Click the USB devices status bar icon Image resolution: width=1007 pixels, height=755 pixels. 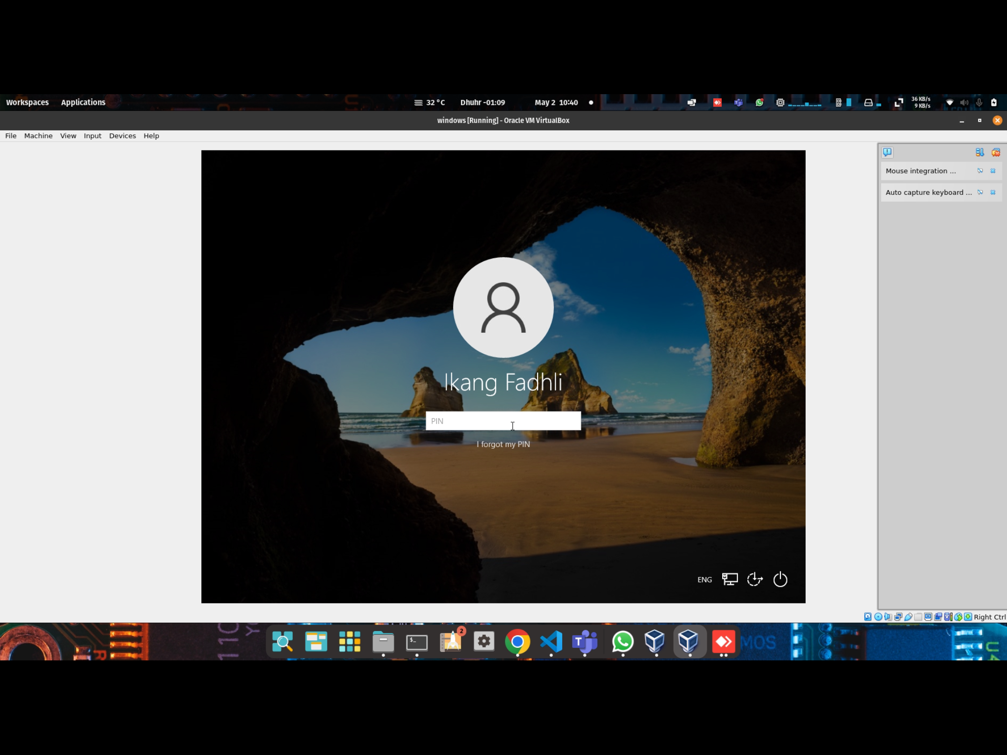point(908,617)
